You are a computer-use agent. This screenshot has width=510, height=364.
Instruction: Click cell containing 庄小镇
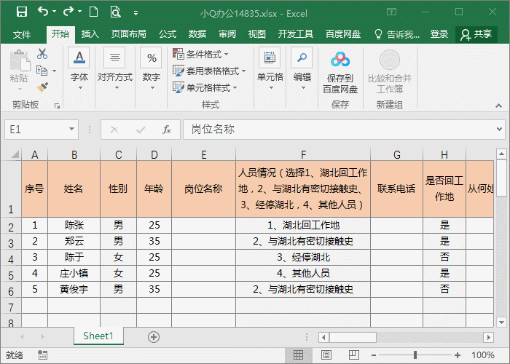[74, 273]
